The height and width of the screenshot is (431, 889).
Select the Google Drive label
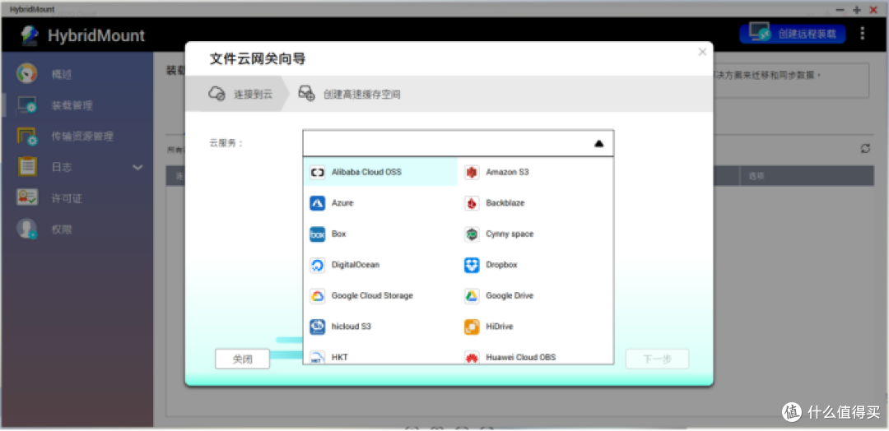pyautogui.click(x=510, y=295)
